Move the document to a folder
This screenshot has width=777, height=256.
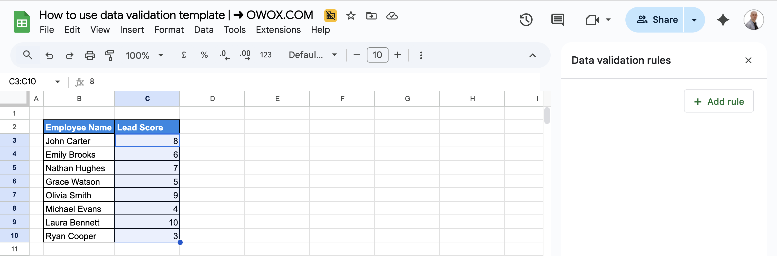[371, 15]
